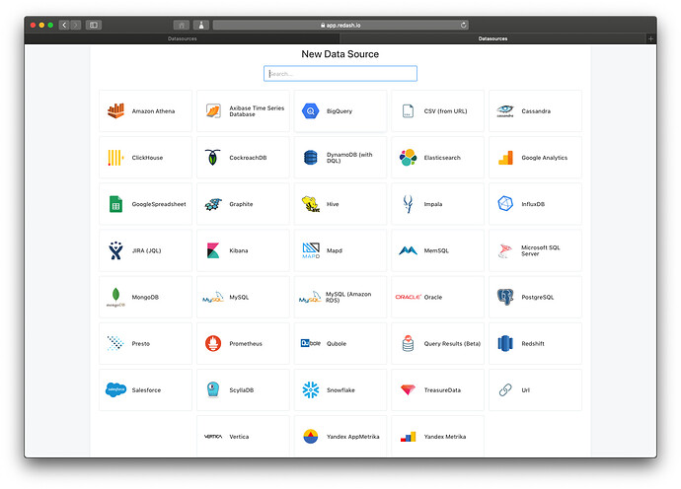Viewport: 681px width, 489px height.
Task: Click the Amazon Athena logo icon
Action: pos(115,111)
